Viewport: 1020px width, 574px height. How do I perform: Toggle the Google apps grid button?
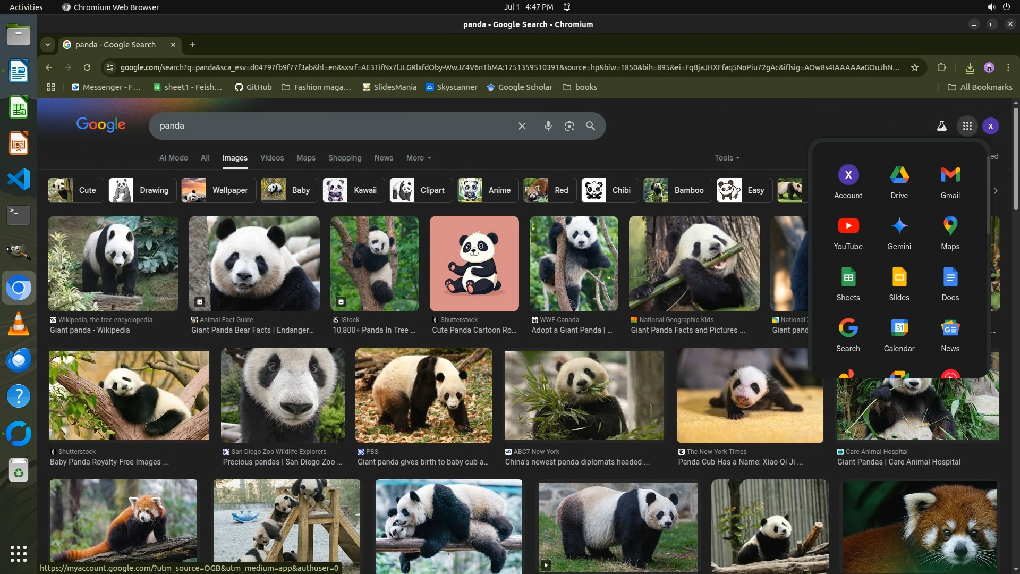click(x=967, y=126)
